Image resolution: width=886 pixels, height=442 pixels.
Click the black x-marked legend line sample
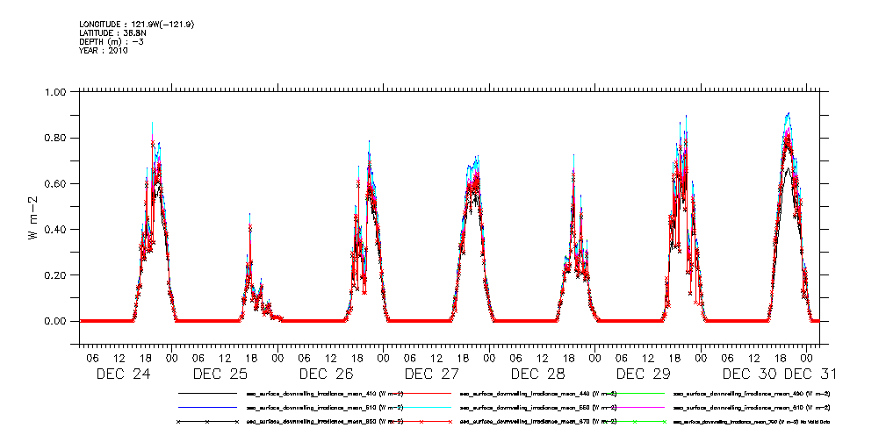coord(207,421)
